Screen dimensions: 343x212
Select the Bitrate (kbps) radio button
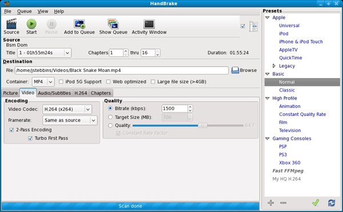click(x=110, y=109)
